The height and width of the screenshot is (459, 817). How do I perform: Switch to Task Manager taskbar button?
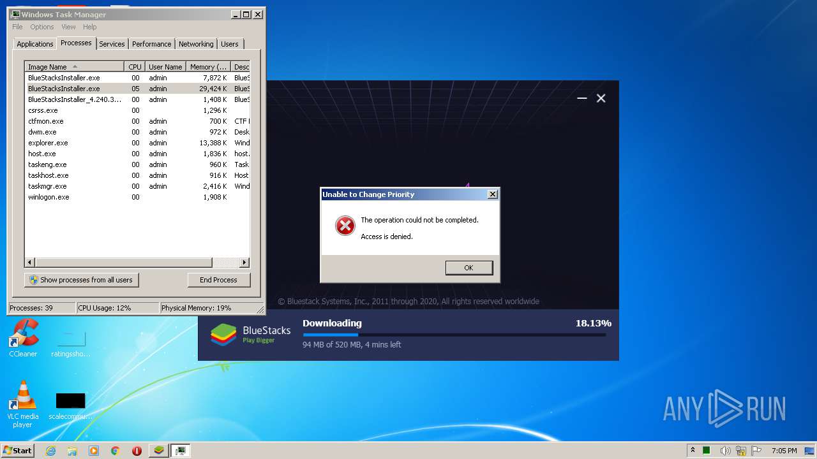(x=181, y=451)
